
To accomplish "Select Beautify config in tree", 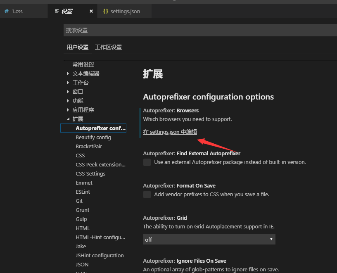I will (x=93, y=138).
